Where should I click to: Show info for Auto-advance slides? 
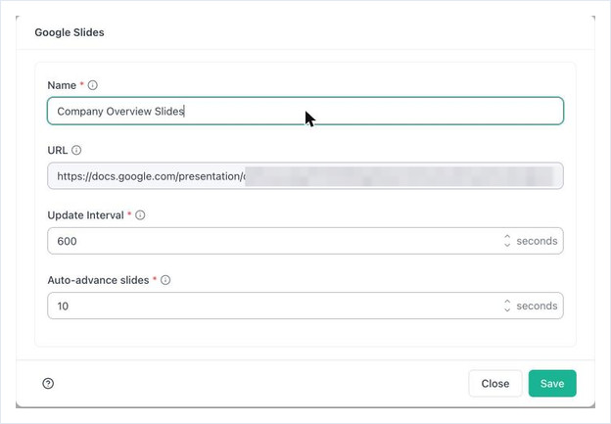tap(165, 280)
